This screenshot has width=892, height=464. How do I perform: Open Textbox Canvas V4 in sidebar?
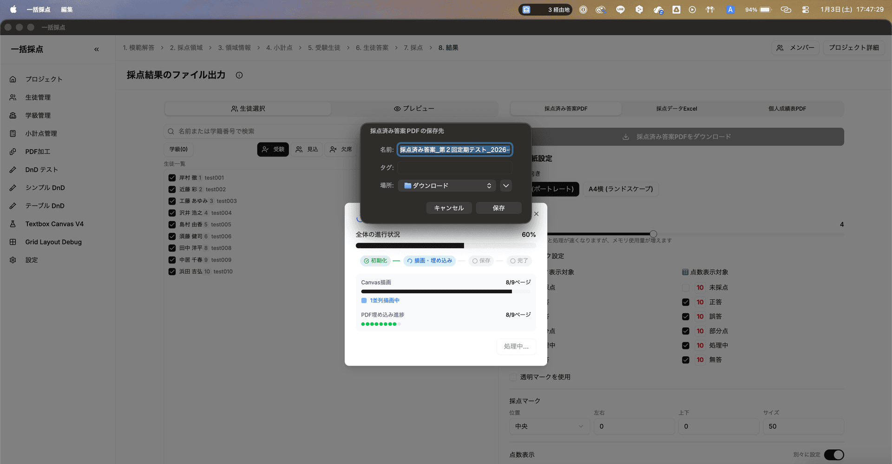pyautogui.click(x=54, y=224)
